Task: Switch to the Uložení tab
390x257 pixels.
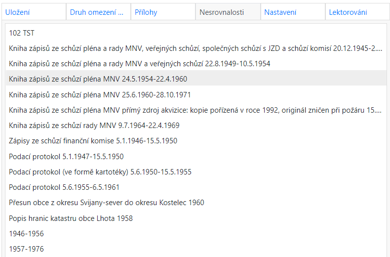Action: (x=18, y=12)
